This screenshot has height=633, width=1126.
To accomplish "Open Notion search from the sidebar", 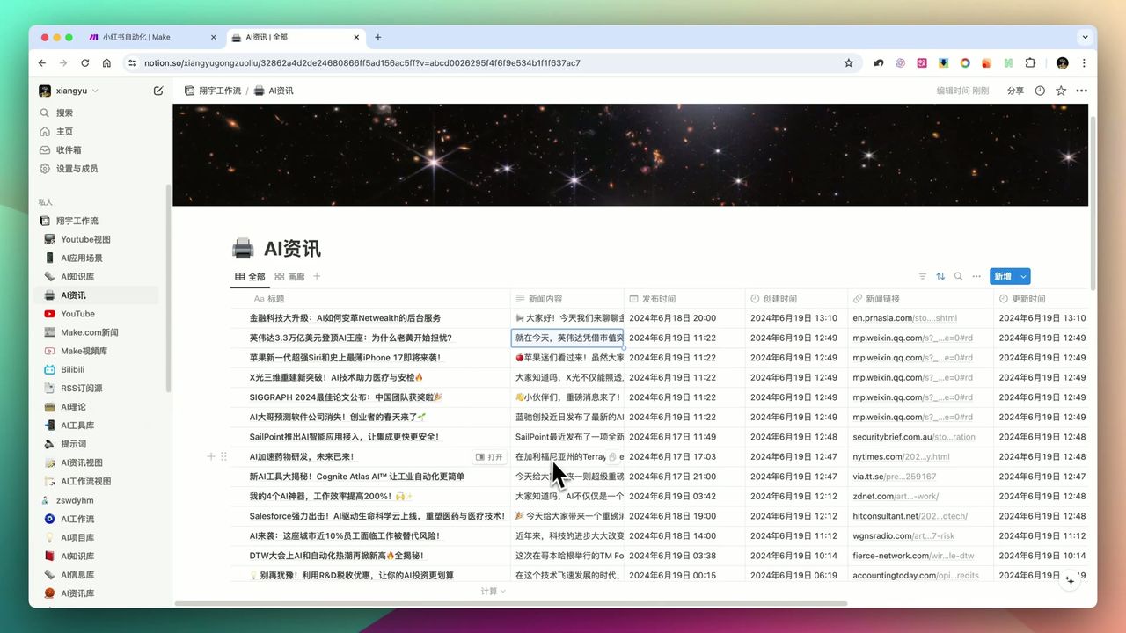I will (62, 113).
